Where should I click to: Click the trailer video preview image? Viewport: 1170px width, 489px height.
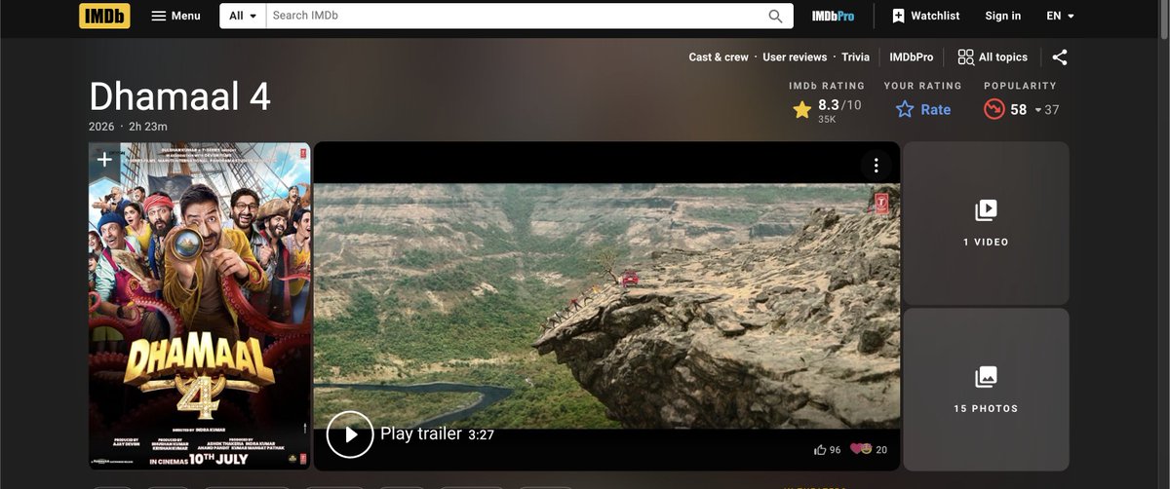click(606, 306)
